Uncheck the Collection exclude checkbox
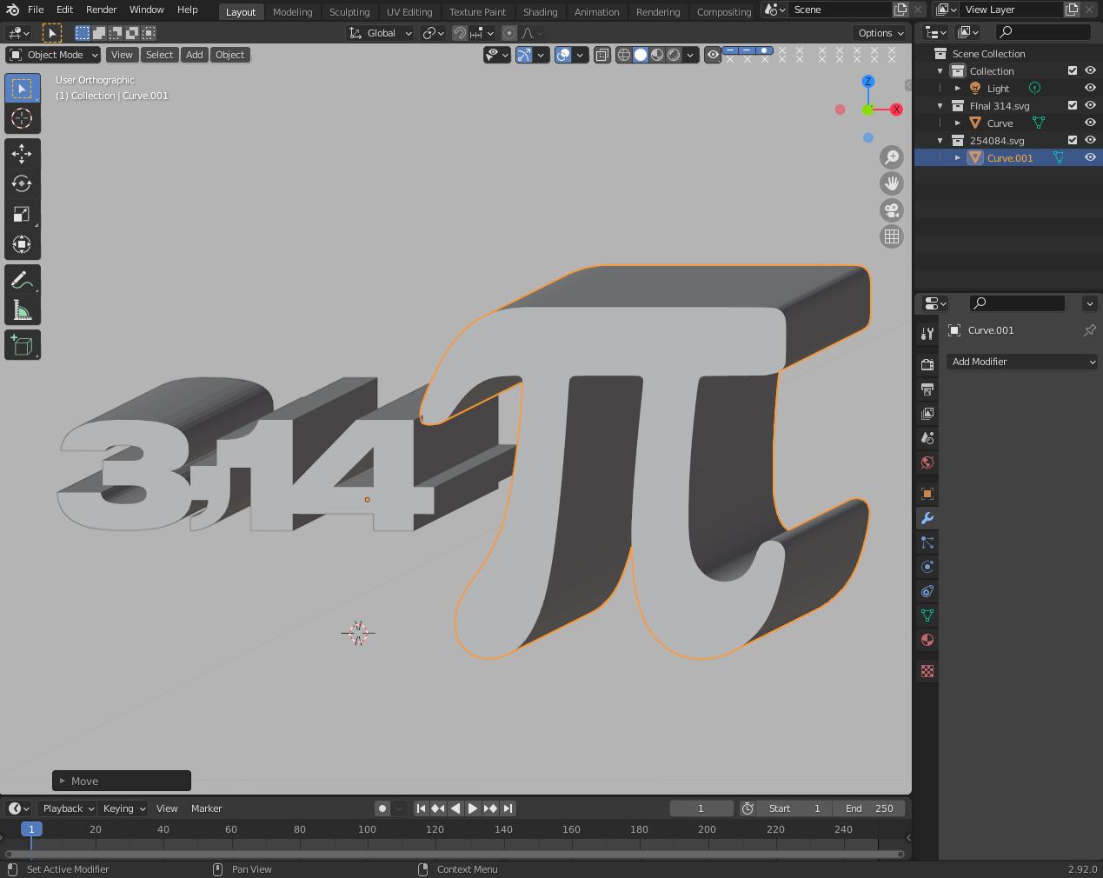 [x=1073, y=70]
